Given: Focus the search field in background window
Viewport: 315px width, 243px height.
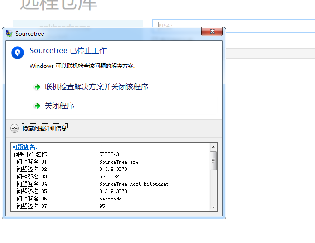Looking at the screenshot, I should (x=233, y=25).
